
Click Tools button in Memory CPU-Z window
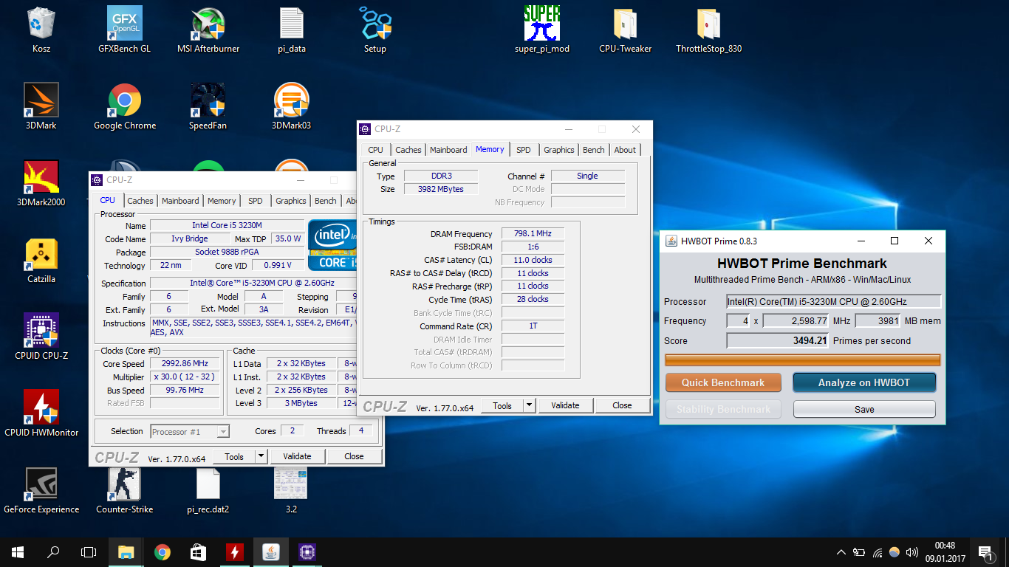[x=502, y=405]
